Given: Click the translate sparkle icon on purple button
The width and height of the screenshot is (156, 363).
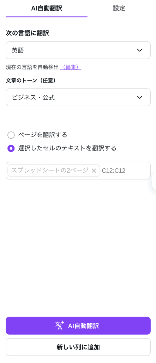Looking at the screenshot, I should [x=60, y=326].
